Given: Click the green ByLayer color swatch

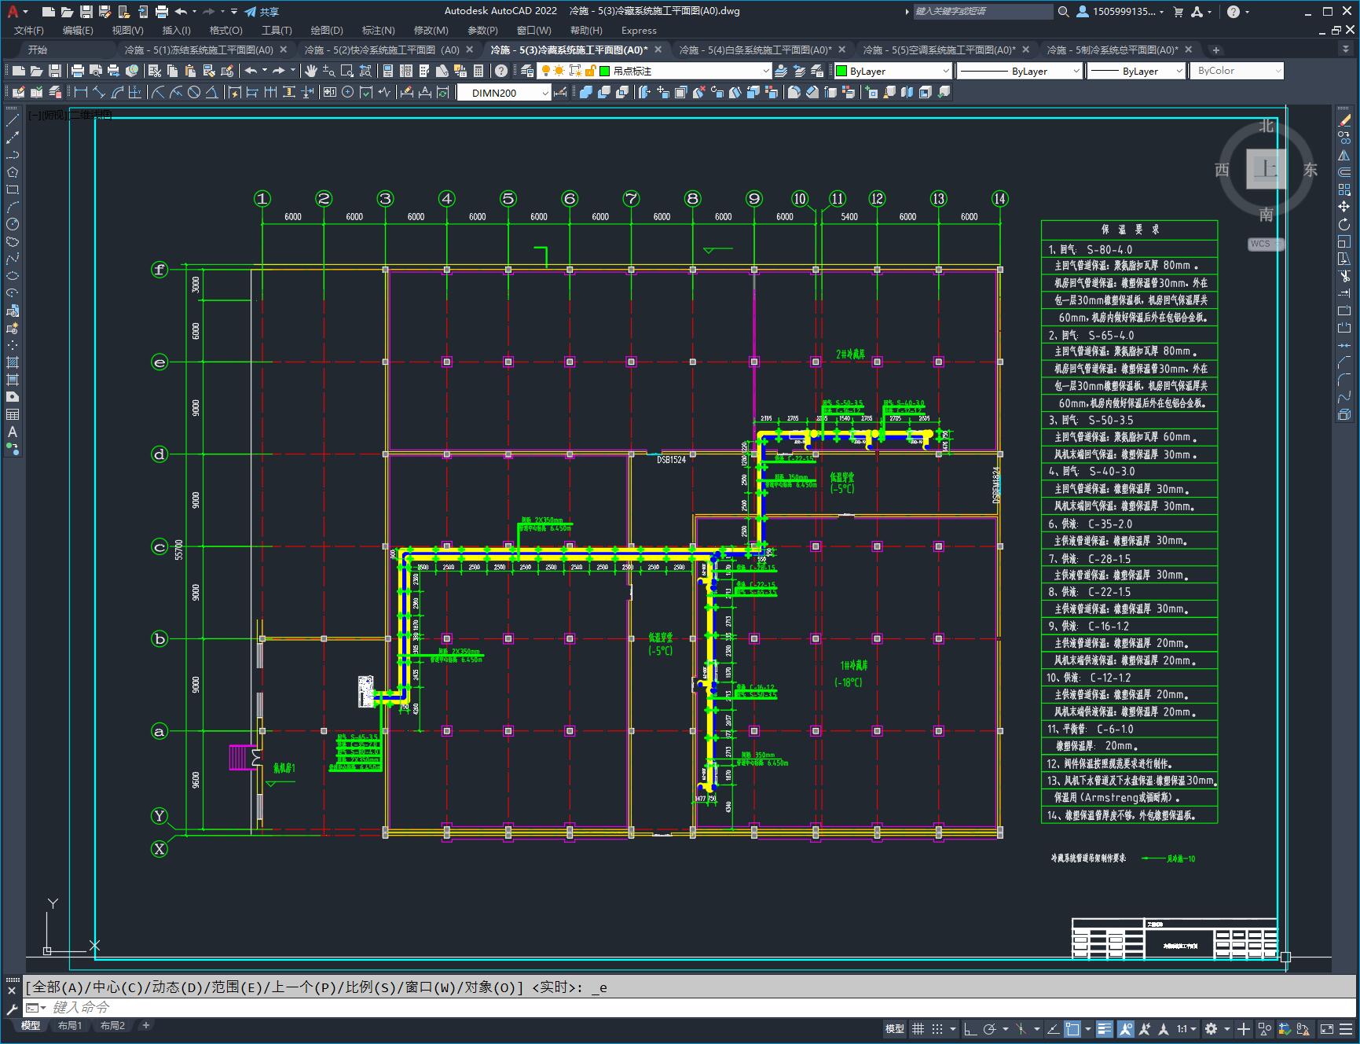Looking at the screenshot, I should pyautogui.click(x=841, y=71).
